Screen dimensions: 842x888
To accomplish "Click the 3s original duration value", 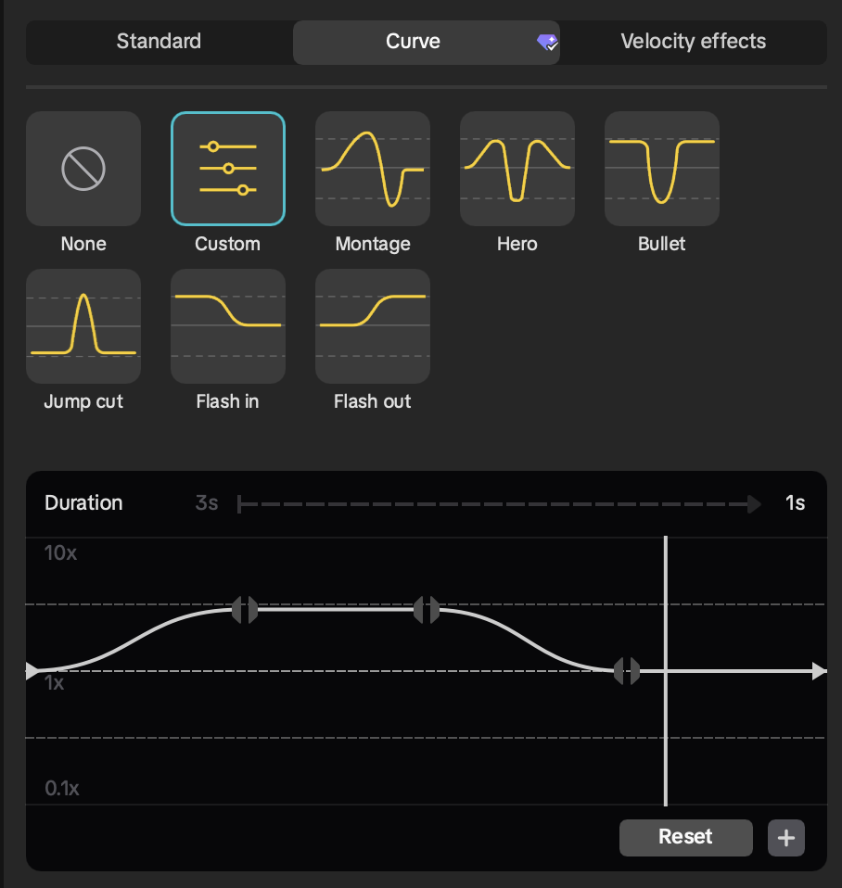I will click(207, 503).
